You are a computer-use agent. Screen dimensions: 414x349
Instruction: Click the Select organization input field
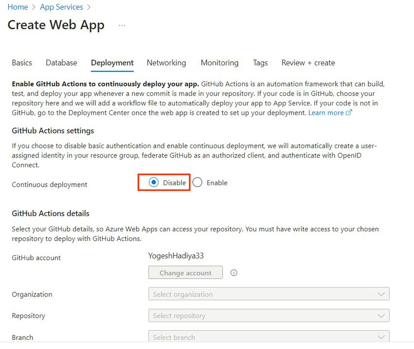point(244,294)
